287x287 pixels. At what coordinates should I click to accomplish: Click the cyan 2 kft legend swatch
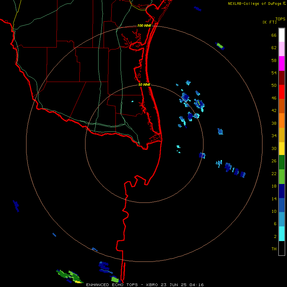(x=282, y=234)
